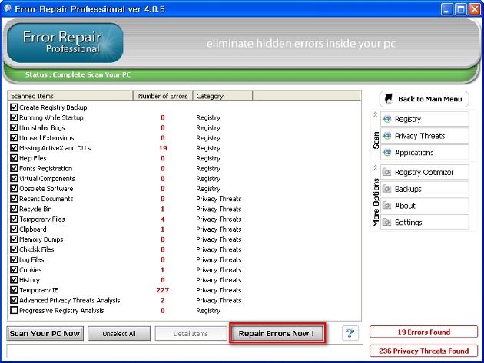
Task: Uncheck Memory Dumps checkbox
Action: click(14, 239)
